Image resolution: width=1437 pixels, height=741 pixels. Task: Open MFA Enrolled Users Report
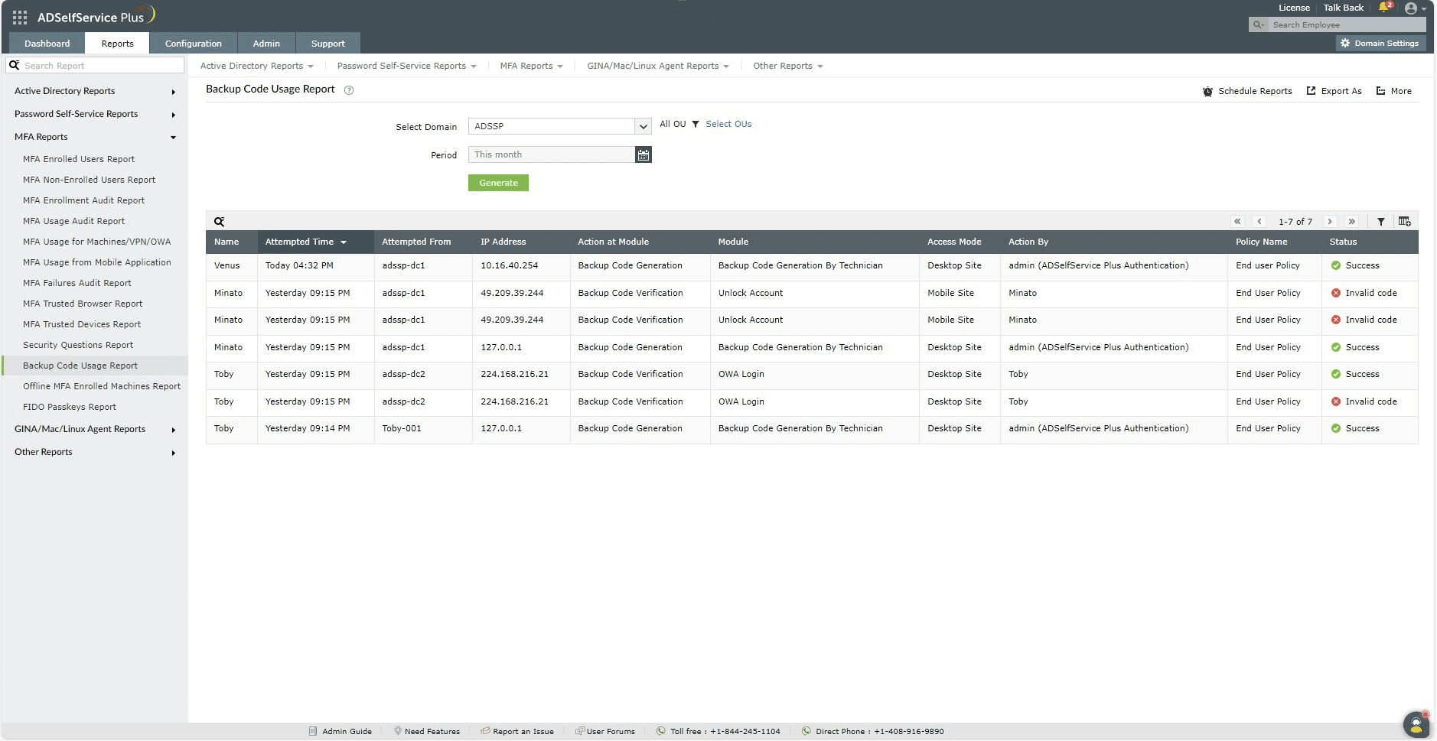point(79,159)
